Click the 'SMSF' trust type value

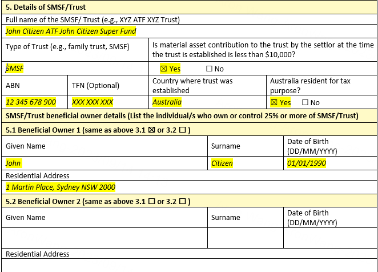tap(14, 69)
